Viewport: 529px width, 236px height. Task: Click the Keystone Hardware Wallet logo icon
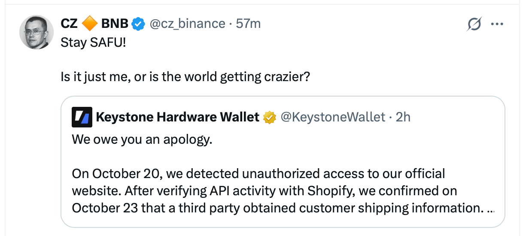pos(82,117)
